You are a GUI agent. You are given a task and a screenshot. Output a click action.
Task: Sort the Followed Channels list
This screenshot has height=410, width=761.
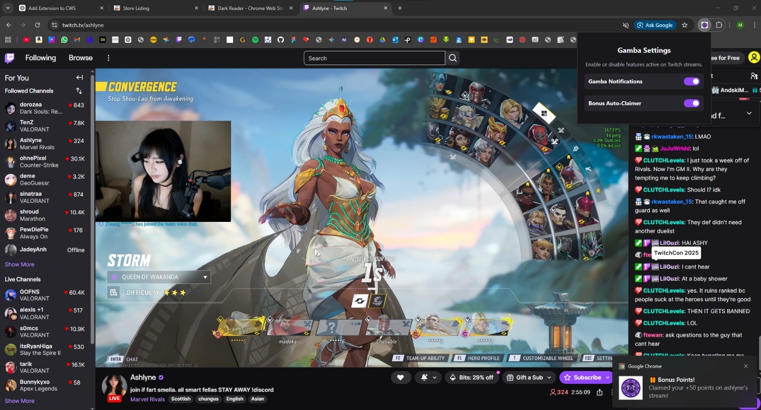pos(79,91)
